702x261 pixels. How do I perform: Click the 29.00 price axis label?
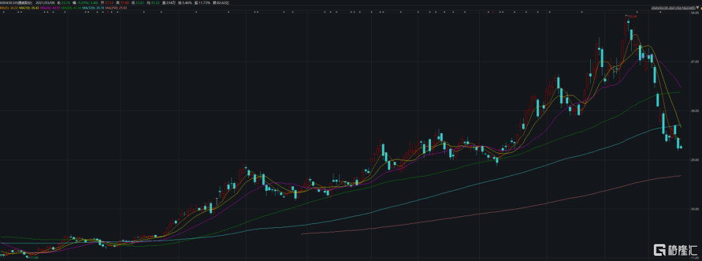point(695,160)
